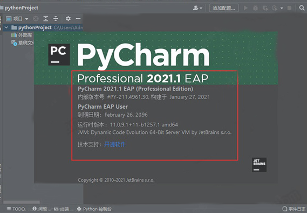The image size is (307, 213).
Task: Open the 终端 tool window tab
Action: (x=62, y=209)
